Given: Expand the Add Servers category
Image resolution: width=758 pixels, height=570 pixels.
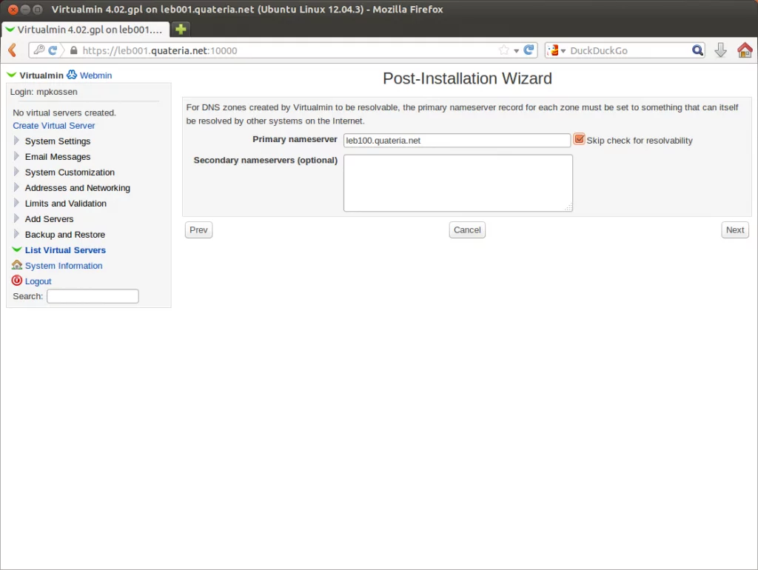Looking at the screenshot, I should click(16, 218).
